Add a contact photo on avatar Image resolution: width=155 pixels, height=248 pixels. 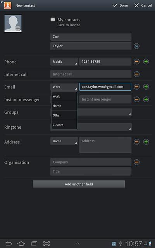click(x=13, y=23)
